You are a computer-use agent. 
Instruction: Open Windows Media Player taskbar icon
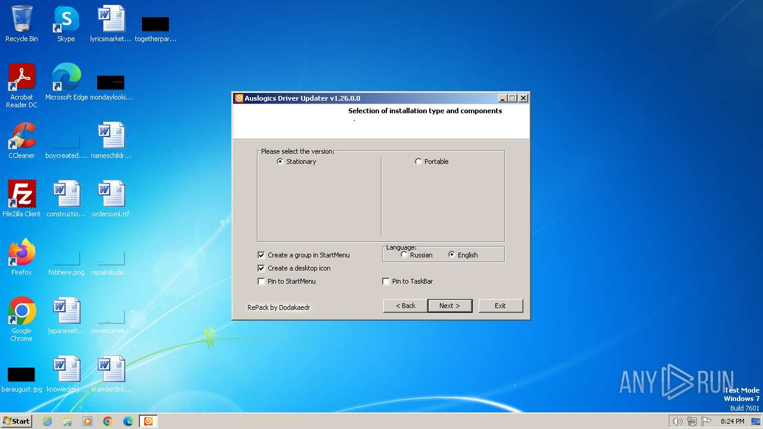coord(88,421)
